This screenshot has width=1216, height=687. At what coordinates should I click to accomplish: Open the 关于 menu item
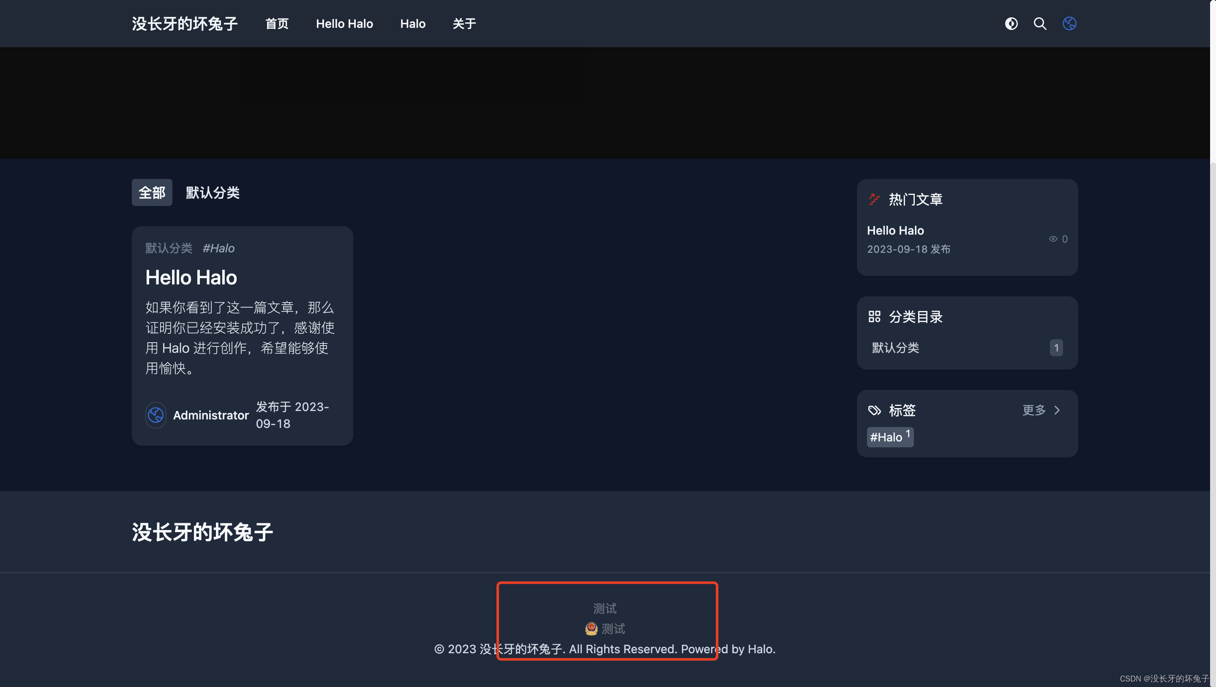click(464, 24)
